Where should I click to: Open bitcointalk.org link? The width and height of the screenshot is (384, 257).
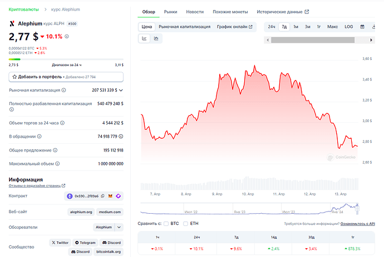109,251
